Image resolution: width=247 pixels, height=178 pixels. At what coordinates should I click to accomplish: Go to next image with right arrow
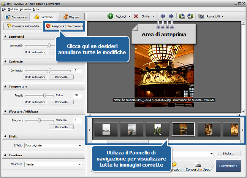(171, 16)
